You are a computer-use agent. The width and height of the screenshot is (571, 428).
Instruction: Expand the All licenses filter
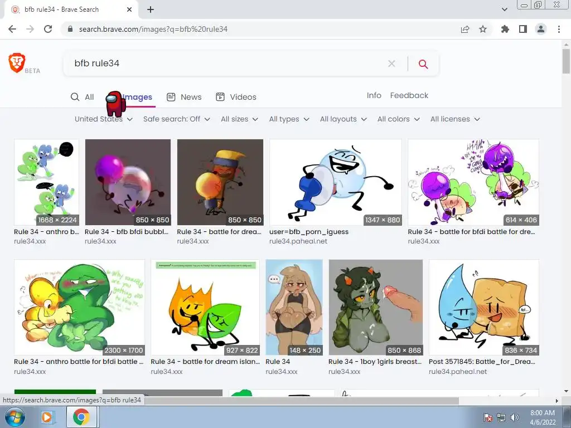[455, 119]
